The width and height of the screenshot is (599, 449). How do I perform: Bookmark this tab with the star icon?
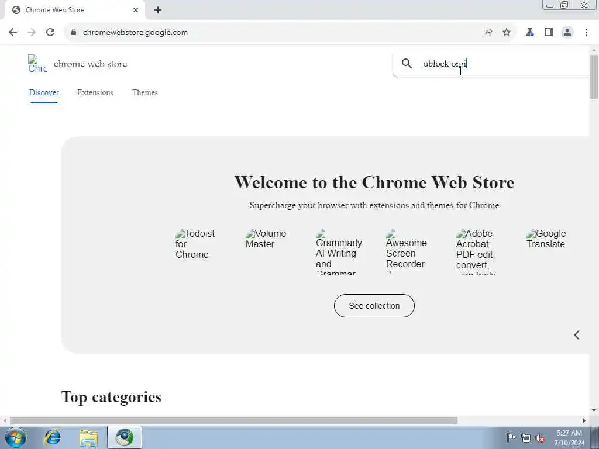click(x=507, y=33)
